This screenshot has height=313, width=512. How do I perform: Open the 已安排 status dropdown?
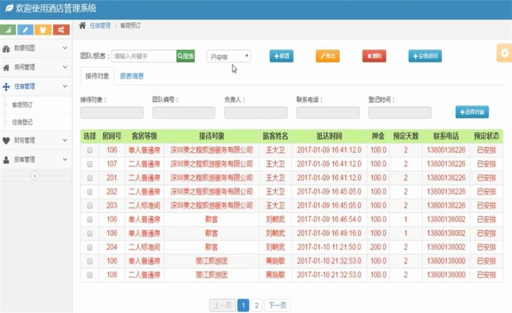[x=229, y=56]
